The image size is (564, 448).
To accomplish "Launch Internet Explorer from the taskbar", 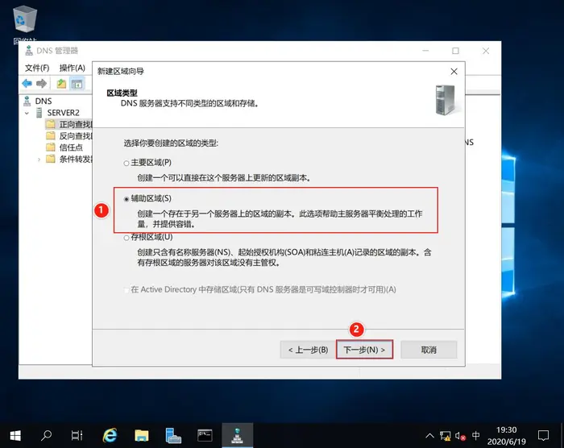I will (110, 436).
